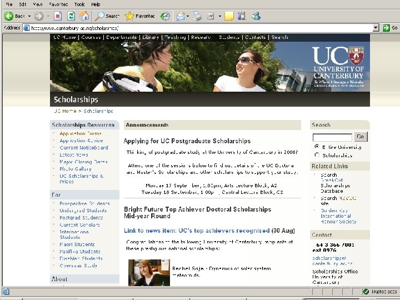Open the Maori Students link
The image size is (400, 300).
pos(77,244)
